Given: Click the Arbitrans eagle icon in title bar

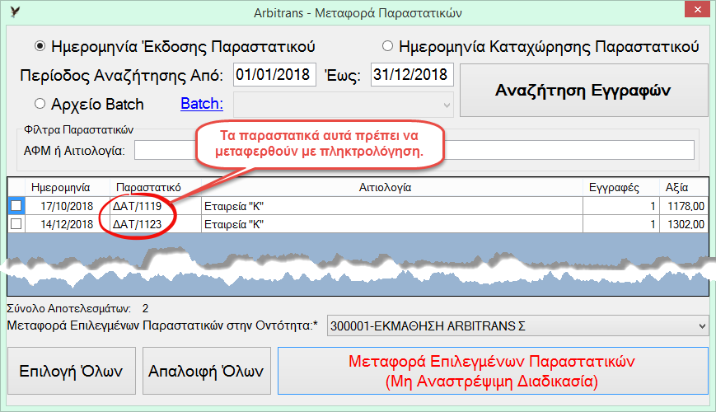Looking at the screenshot, I should click(x=15, y=12).
